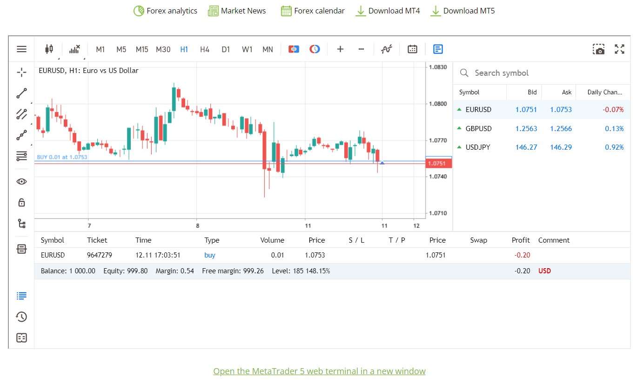Click the Search symbol field
Image resolution: width=637 pixels, height=383 pixels.
[542, 73]
